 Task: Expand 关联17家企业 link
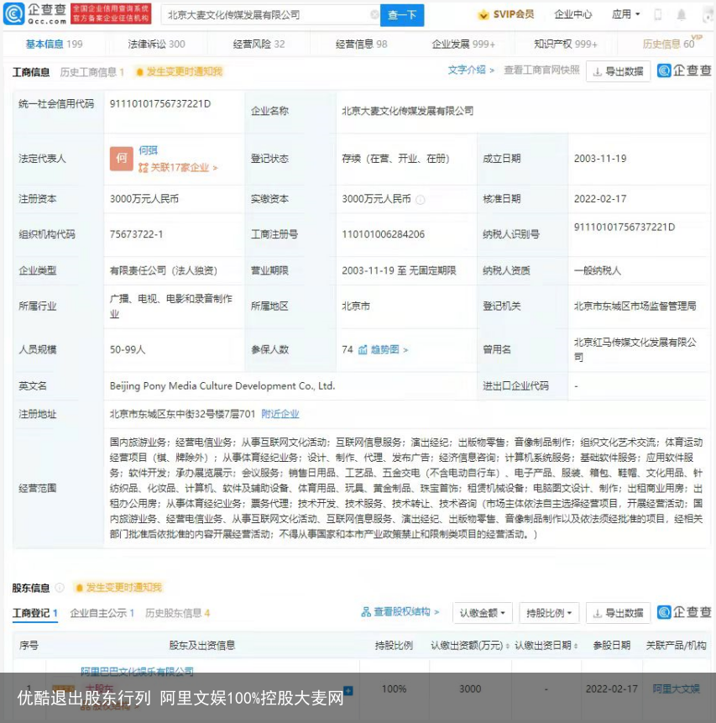click(x=178, y=167)
